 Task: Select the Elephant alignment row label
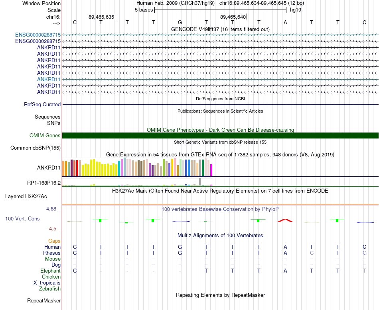(x=51, y=271)
